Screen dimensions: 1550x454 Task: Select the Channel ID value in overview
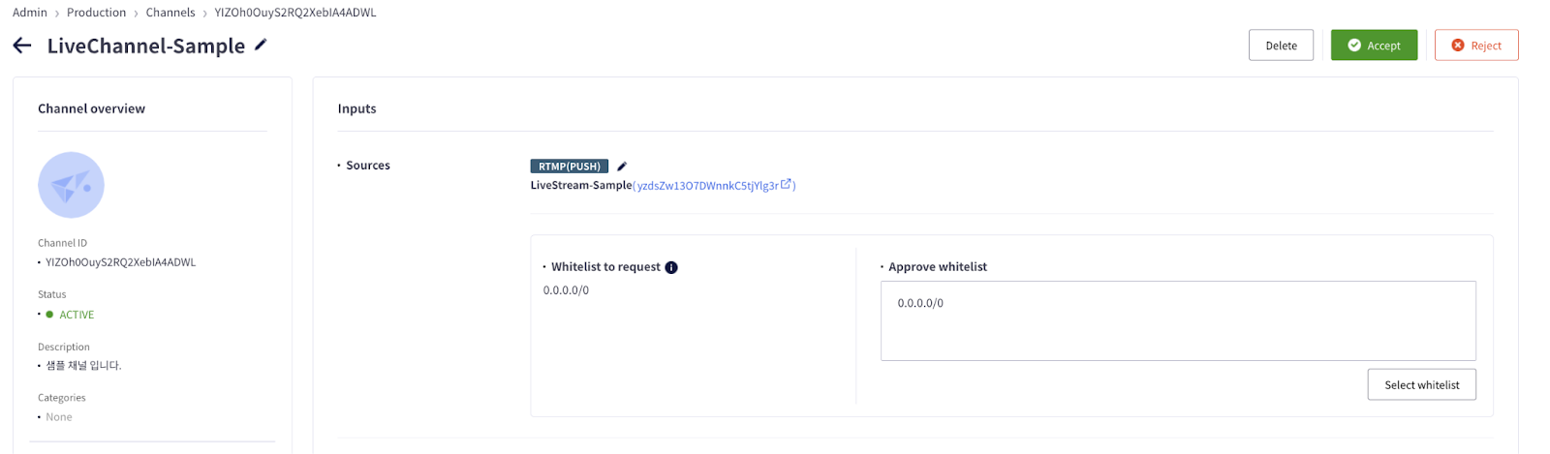(120, 262)
